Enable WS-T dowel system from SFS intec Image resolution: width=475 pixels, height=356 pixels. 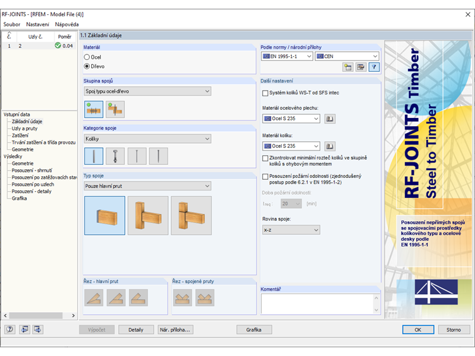(265, 93)
